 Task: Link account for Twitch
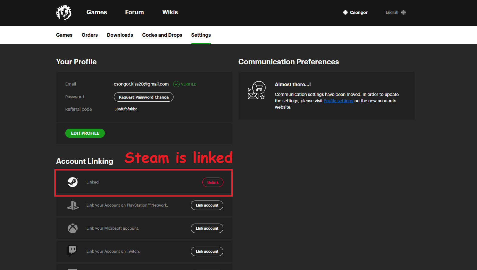click(x=207, y=251)
